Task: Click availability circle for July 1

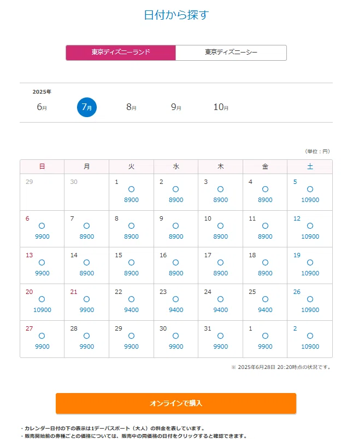Action: tap(131, 189)
